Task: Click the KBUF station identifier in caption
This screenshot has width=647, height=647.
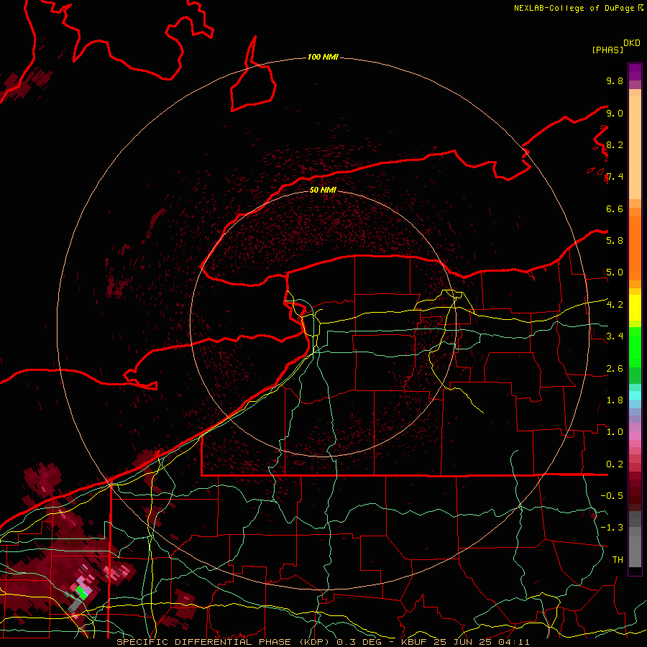Action: 415,642
